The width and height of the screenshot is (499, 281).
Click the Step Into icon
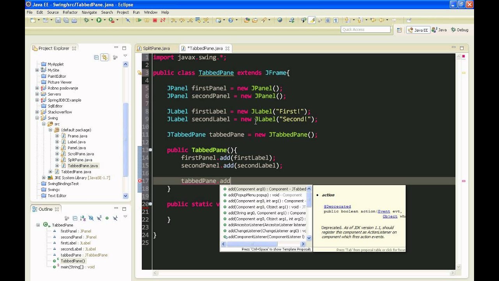[173, 20]
